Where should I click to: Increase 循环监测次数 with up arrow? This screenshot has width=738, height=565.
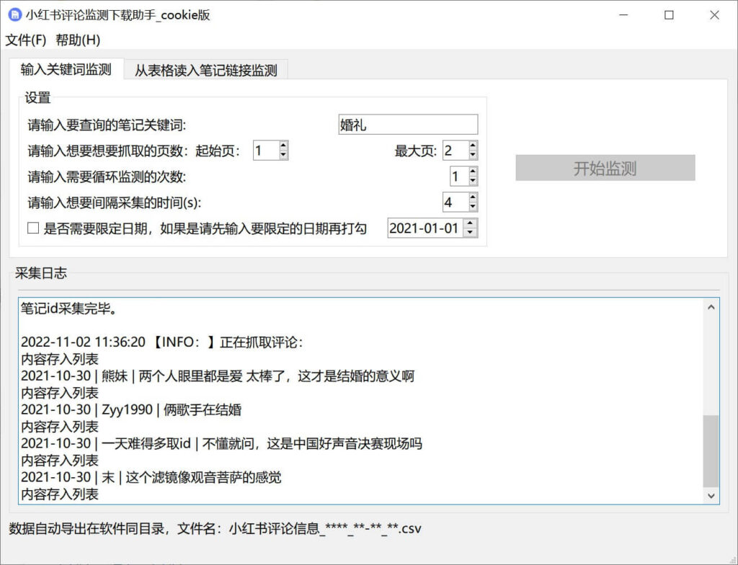point(473,172)
